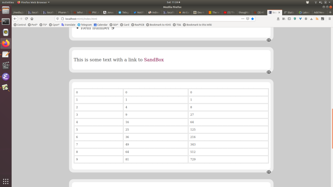333x187 pixels.
Task: Click the blue bookmark star
Action: coord(252,19)
